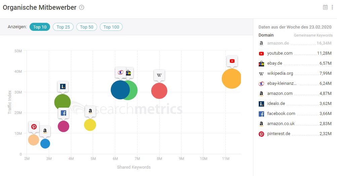Click amazon.co.uk in the domain list
Image resolution: width=337 pixels, height=176 pixels.
coord(281,124)
